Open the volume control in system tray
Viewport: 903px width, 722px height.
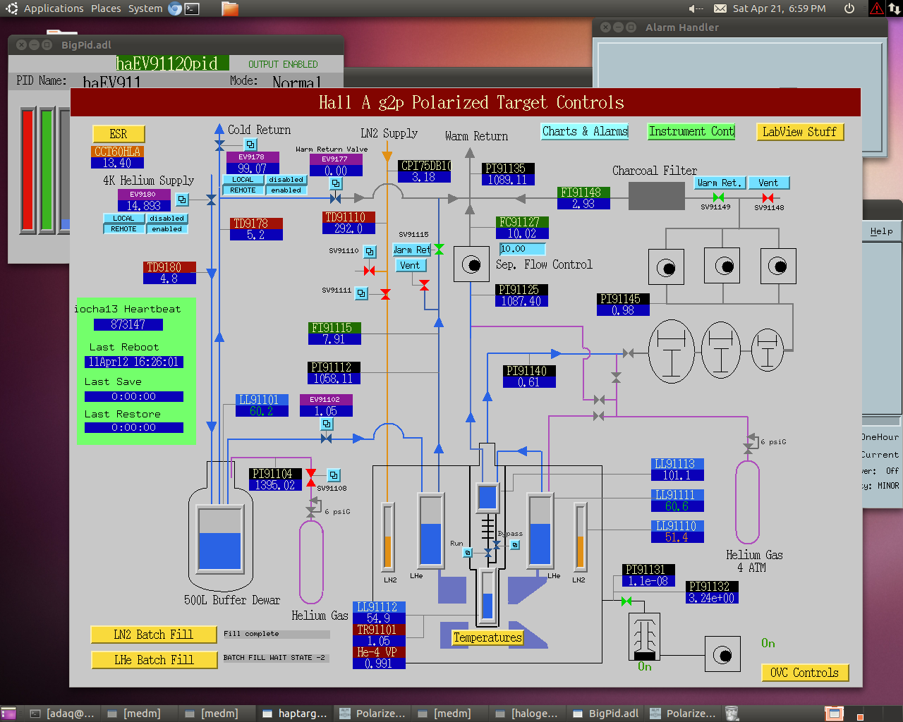click(696, 8)
